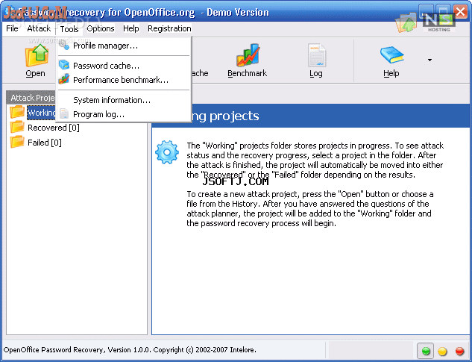
Task: Click the Profile manager menu icon
Action: tap(64, 46)
